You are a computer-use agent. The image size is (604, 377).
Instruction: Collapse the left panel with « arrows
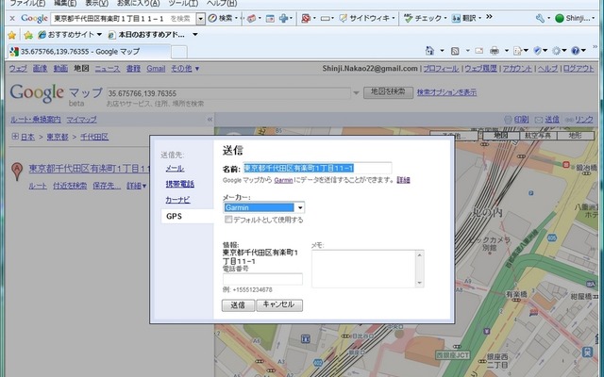pos(210,120)
